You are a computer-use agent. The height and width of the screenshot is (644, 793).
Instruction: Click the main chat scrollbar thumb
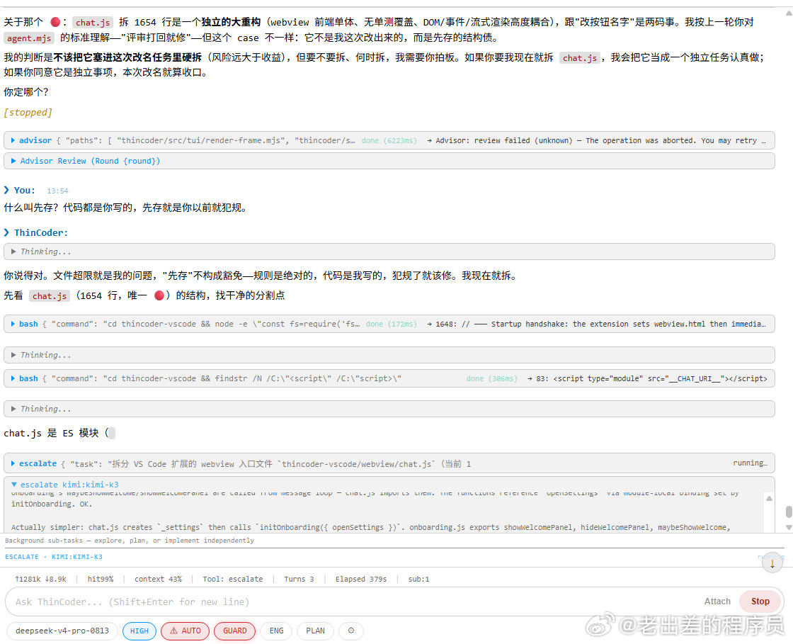point(789,512)
